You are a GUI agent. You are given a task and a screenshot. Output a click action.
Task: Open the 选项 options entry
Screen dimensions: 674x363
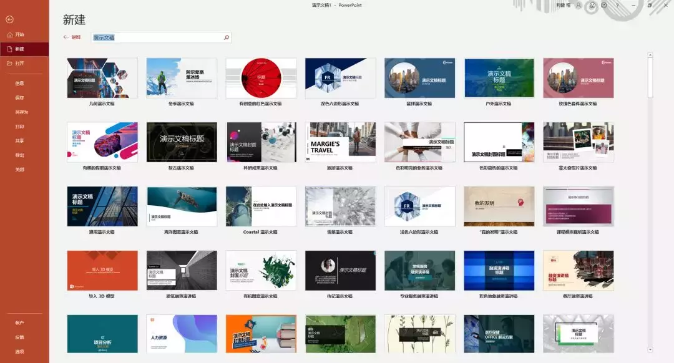[20, 351]
